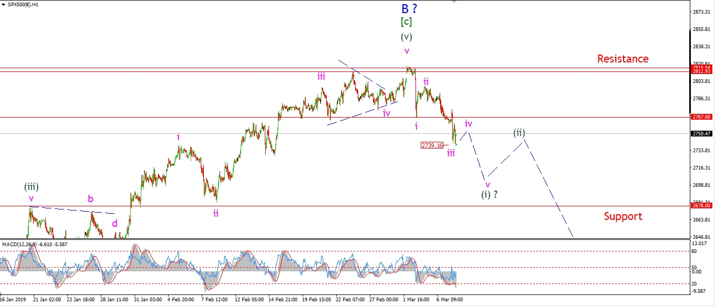Open the dropdown arrow beside SPX500(€),H1
The height and width of the screenshot is (306, 715).
click(x=4, y=4)
